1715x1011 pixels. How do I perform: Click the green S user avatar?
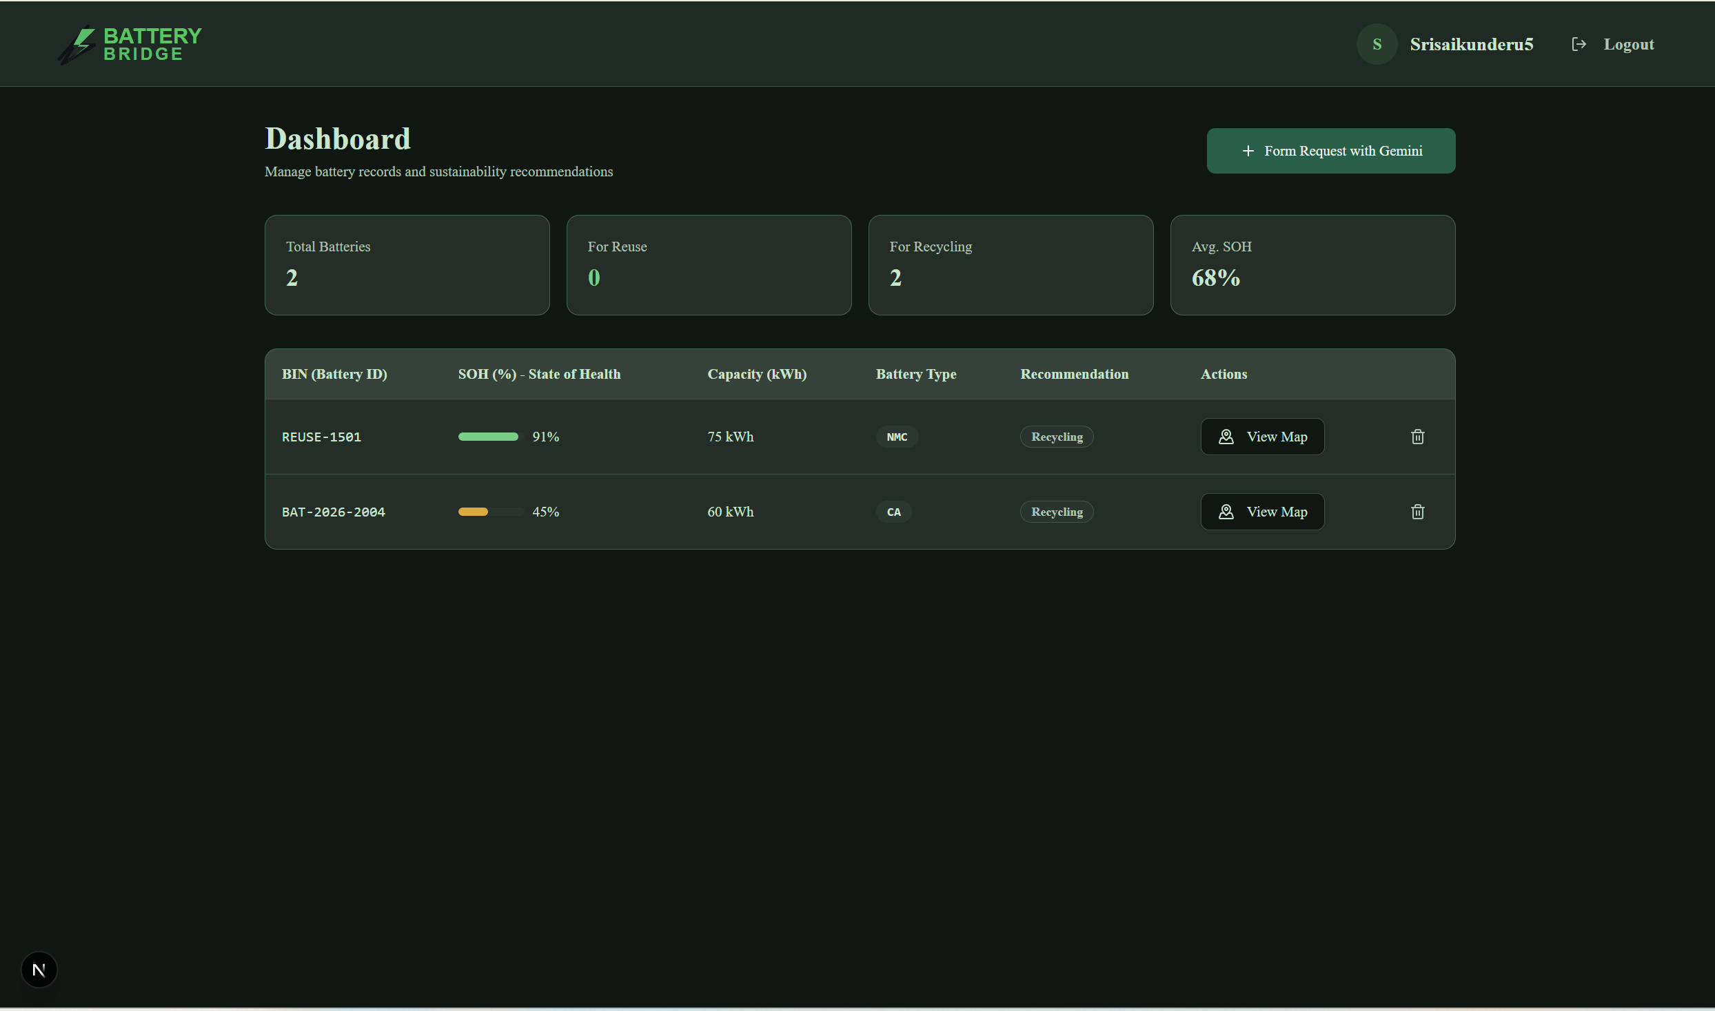[1377, 44]
